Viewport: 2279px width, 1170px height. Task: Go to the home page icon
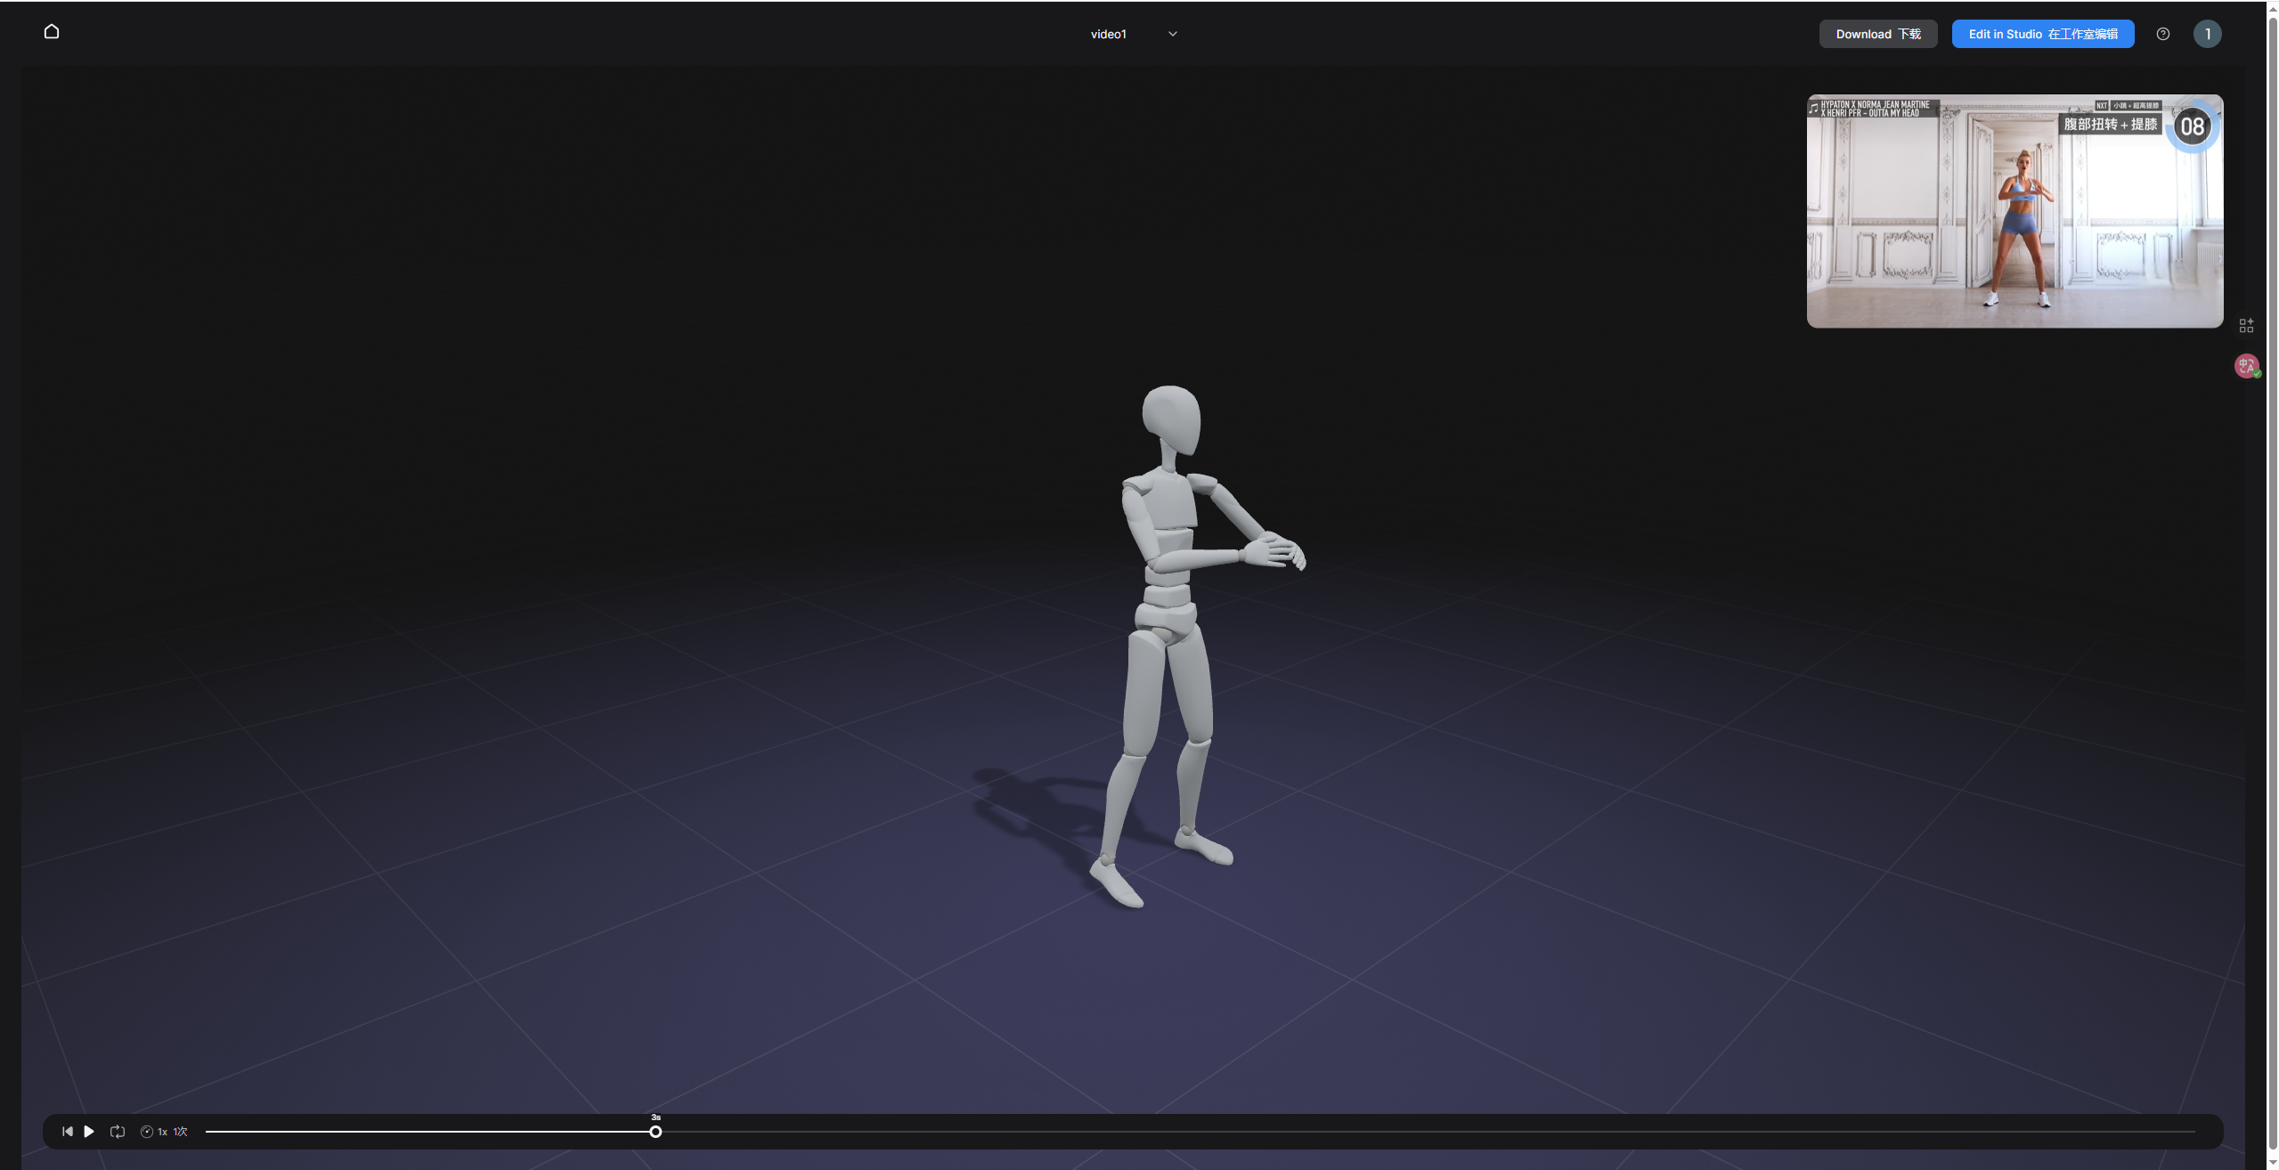(52, 32)
